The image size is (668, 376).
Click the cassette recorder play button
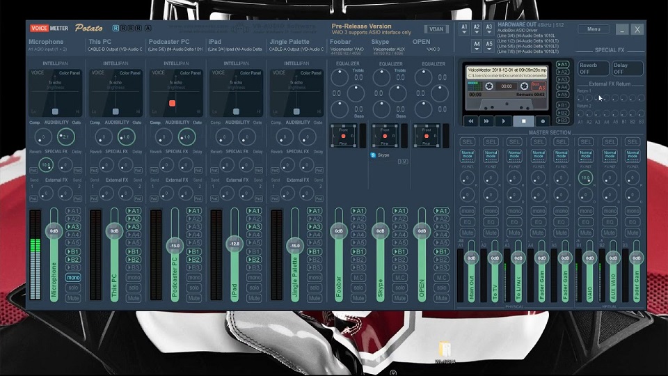[x=503, y=121]
